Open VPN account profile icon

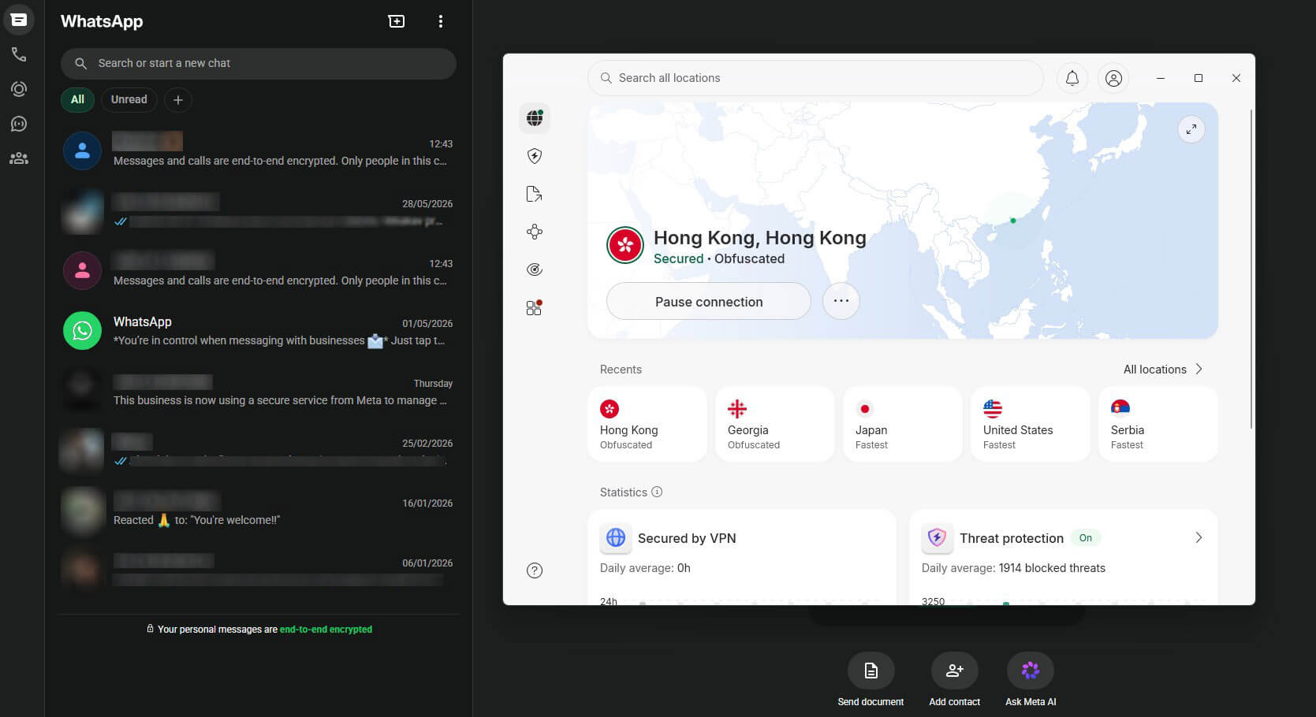click(1113, 78)
